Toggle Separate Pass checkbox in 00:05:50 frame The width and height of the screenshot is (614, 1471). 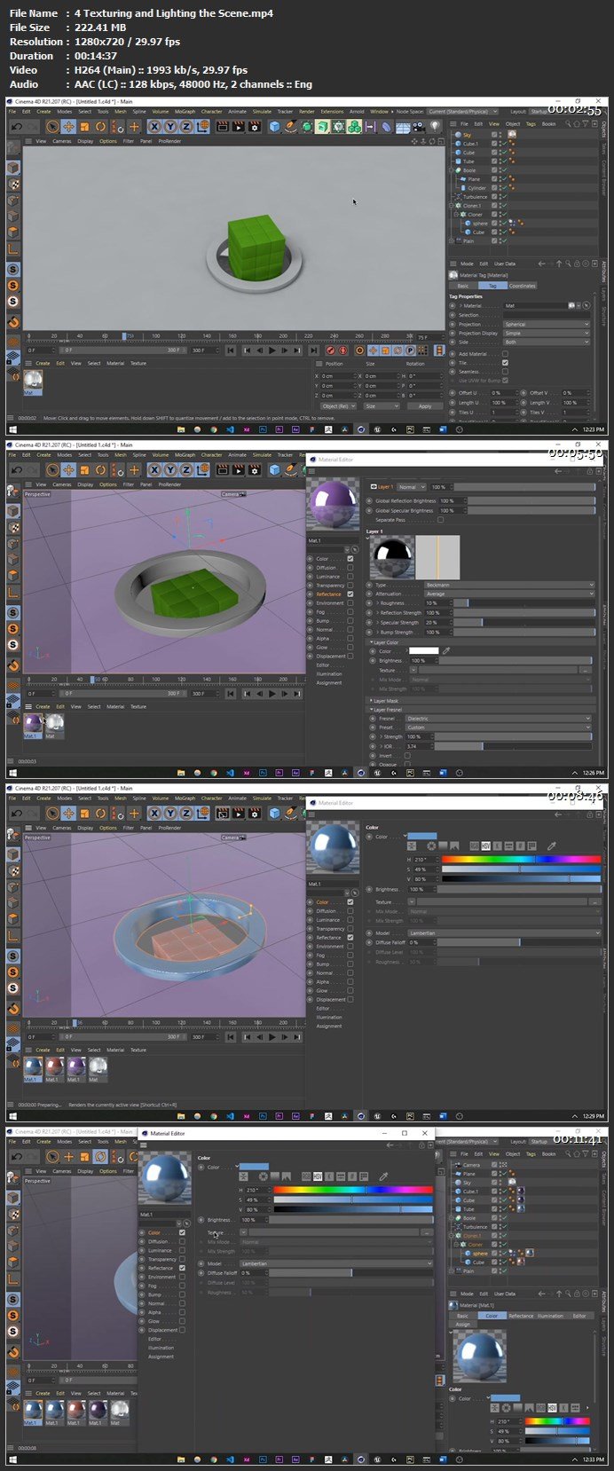point(441,520)
